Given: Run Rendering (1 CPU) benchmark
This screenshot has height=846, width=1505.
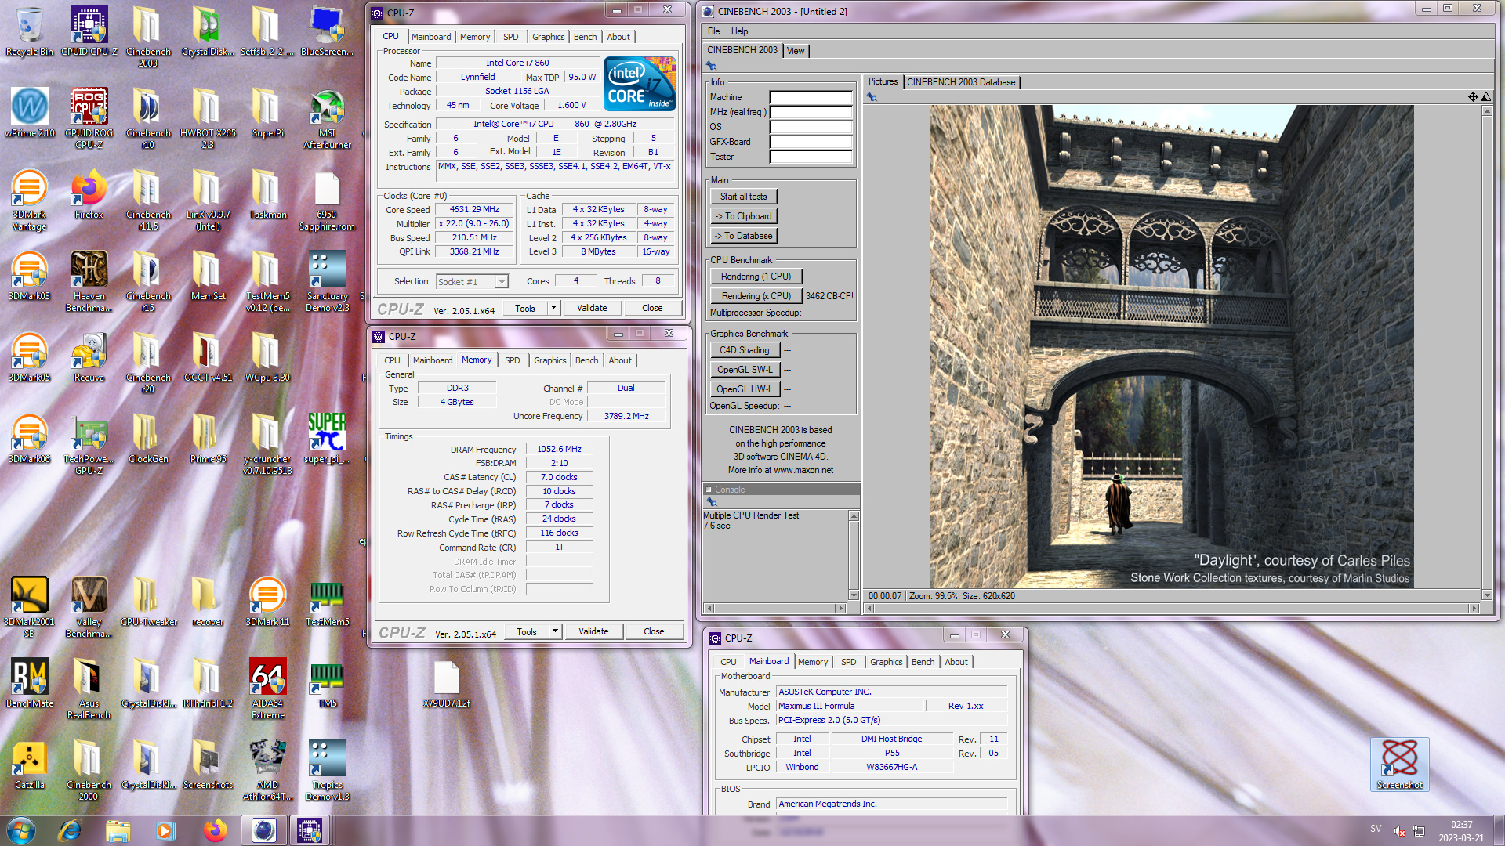Looking at the screenshot, I should click(756, 277).
